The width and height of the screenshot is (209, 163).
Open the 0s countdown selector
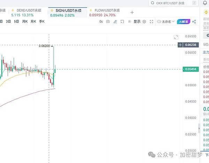coord(101,22)
